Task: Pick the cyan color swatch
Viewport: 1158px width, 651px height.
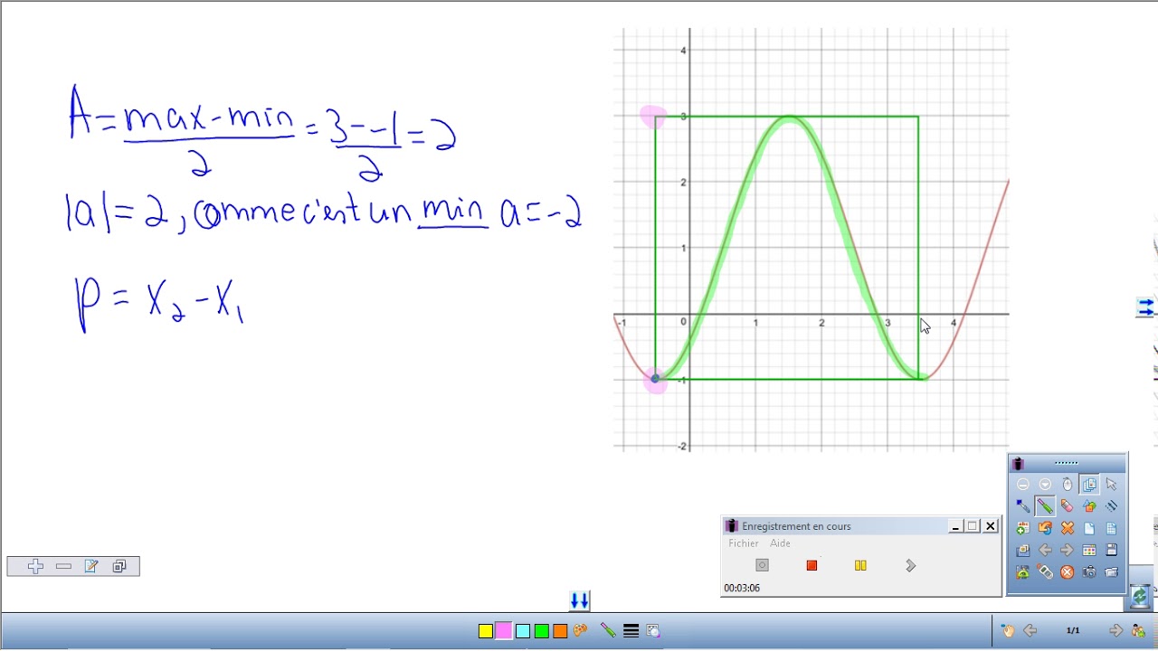Action: (x=523, y=631)
